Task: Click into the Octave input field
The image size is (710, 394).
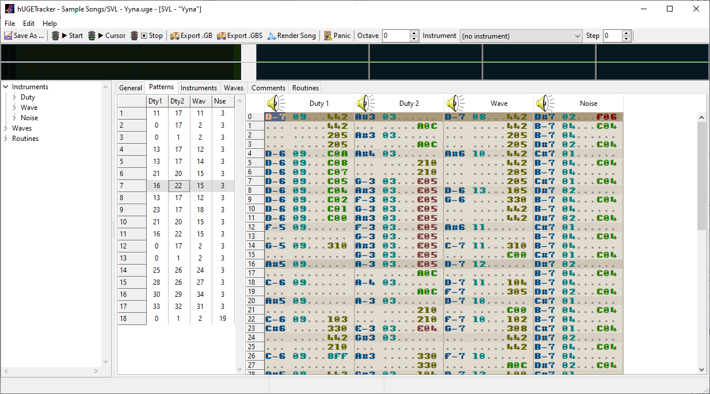Action: (x=396, y=36)
